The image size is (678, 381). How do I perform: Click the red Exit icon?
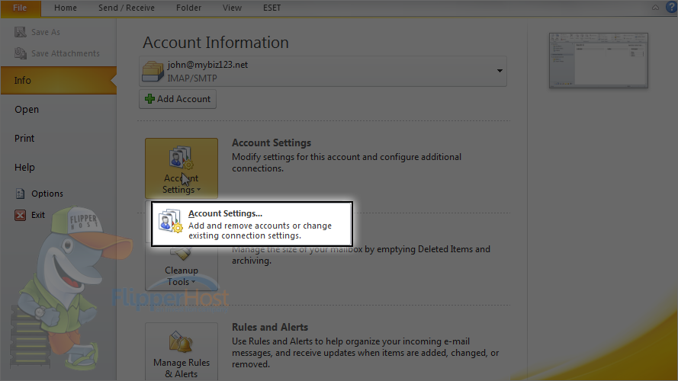20,215
